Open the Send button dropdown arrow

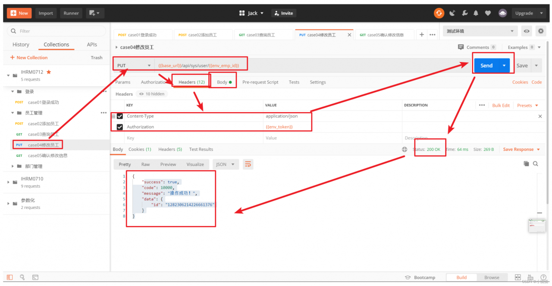pos(504,65)
